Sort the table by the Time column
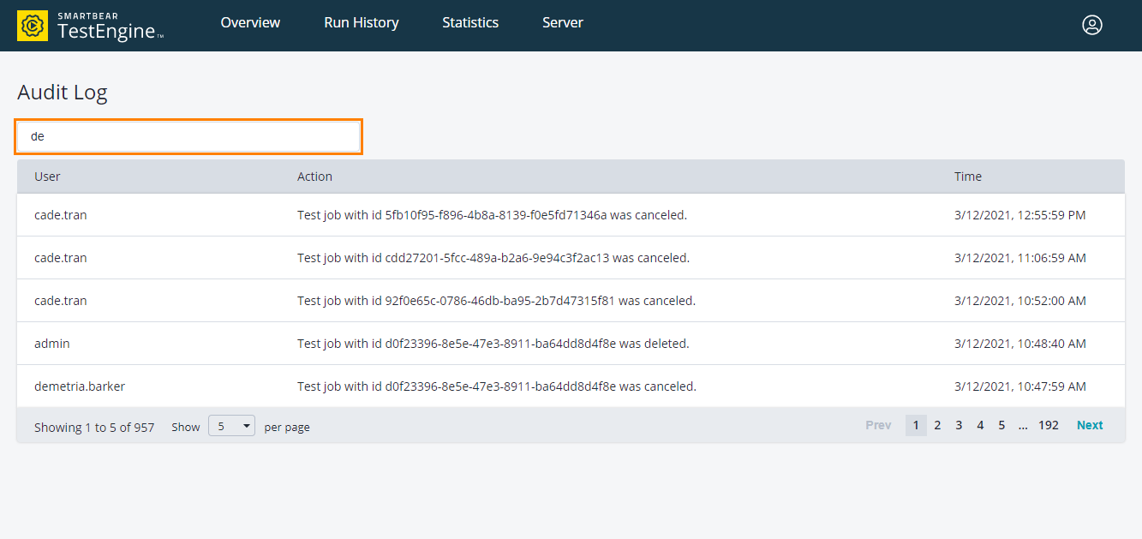 tap(967, 177)
